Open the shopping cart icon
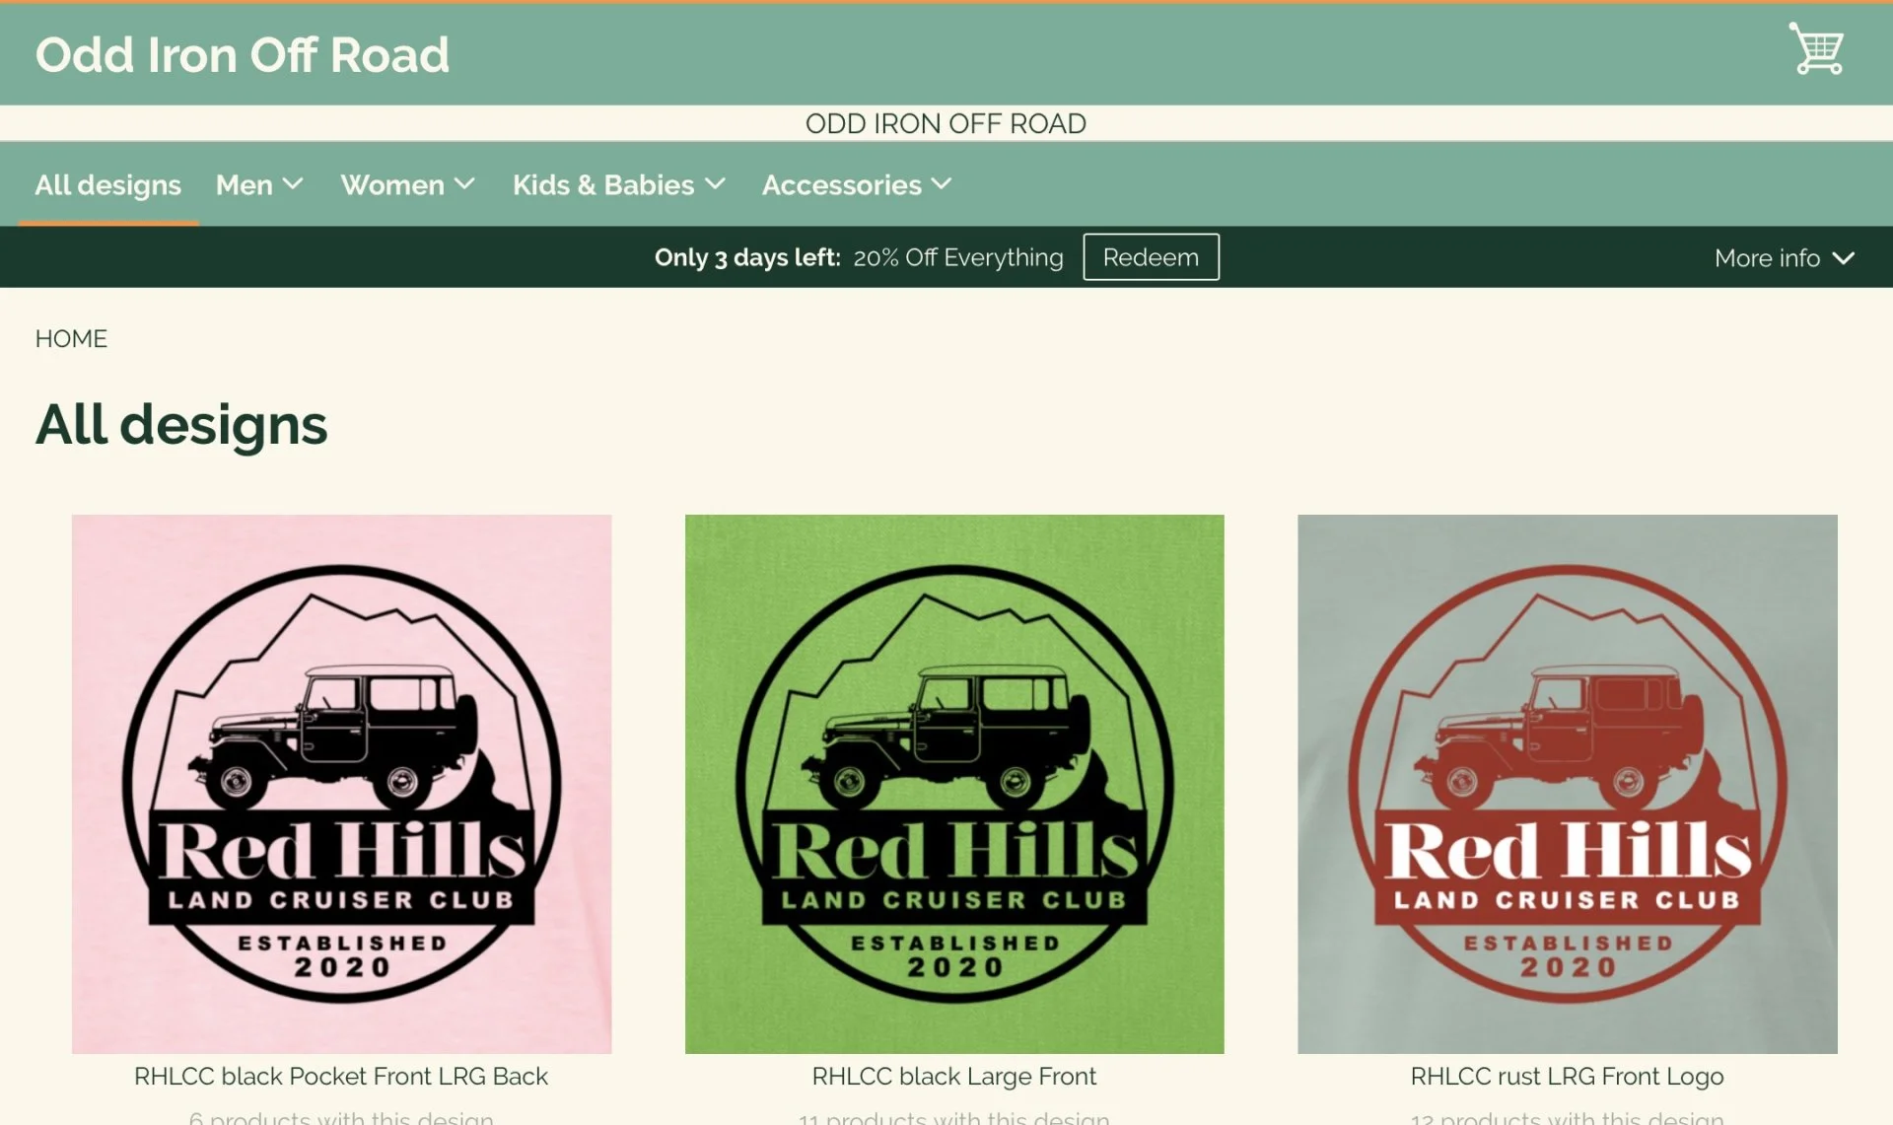The image size is (1893, 1125). click(1816, 48)
